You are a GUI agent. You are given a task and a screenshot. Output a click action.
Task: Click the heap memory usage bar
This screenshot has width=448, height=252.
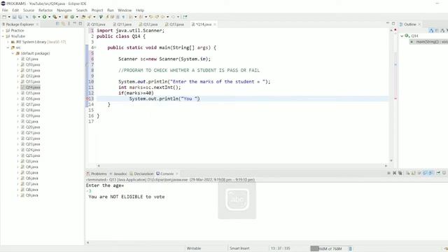click(329, 248)
